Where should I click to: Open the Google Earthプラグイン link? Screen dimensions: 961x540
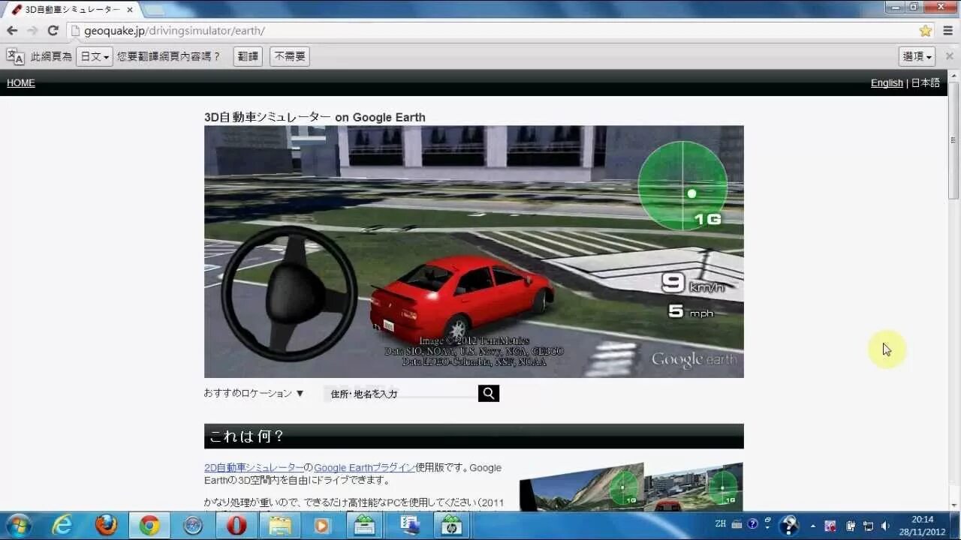pos(364,467)
